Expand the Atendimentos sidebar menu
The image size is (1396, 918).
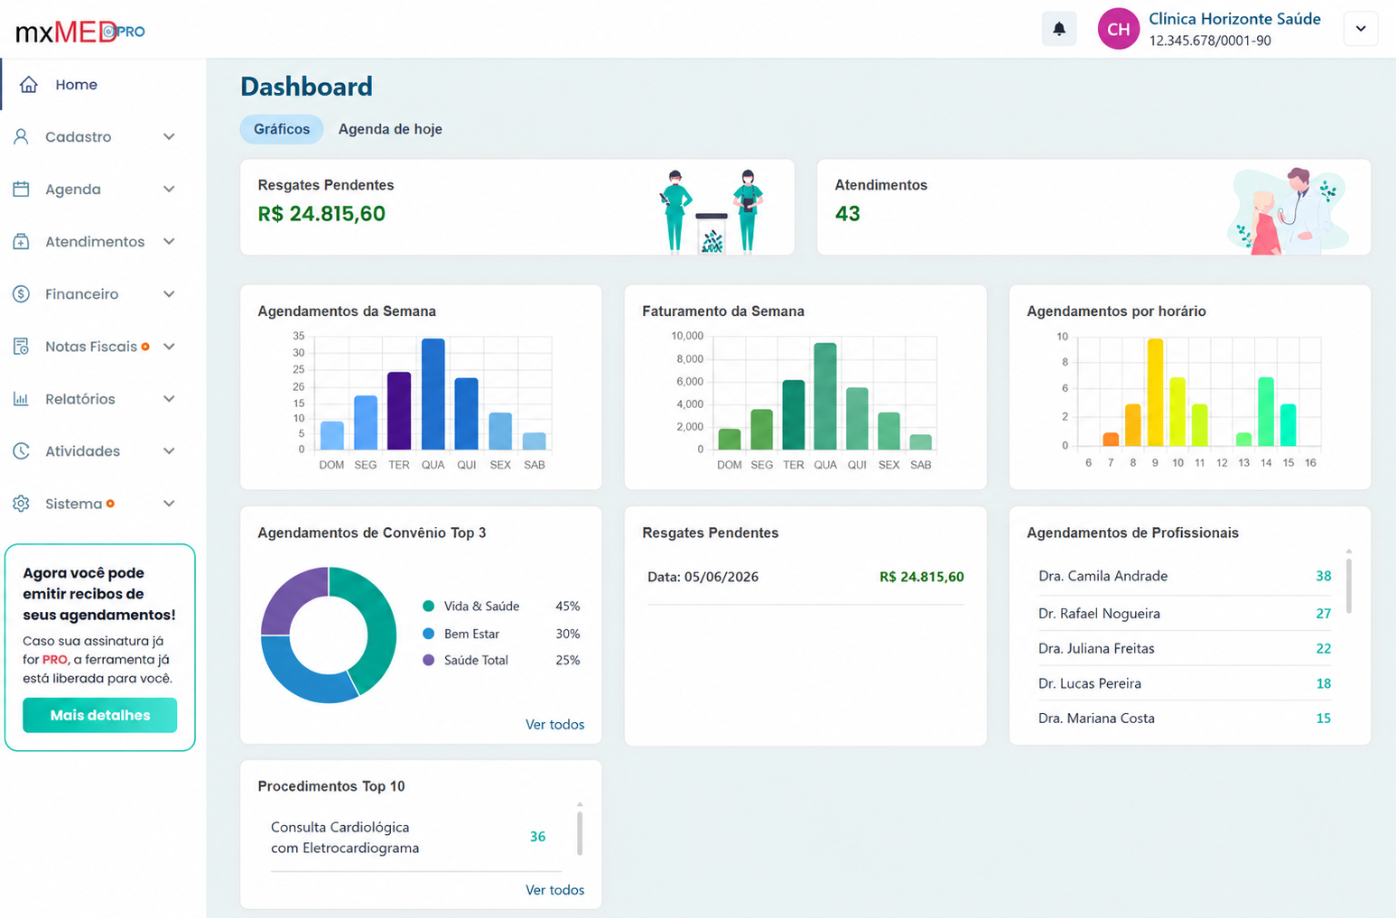pos(95,242)
